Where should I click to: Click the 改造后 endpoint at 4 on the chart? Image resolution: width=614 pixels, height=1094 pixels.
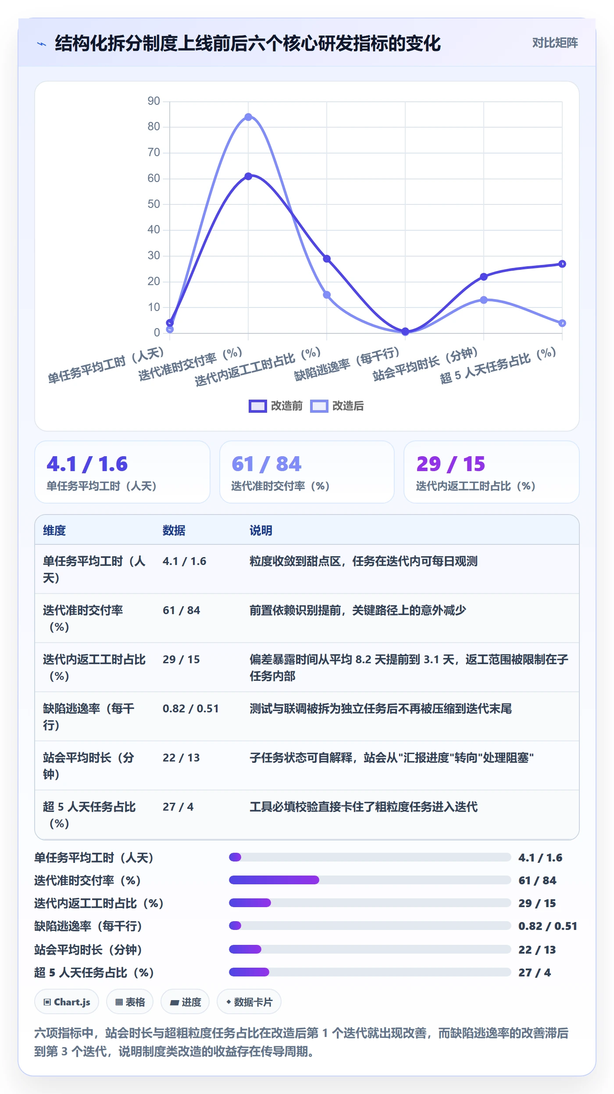562,323
